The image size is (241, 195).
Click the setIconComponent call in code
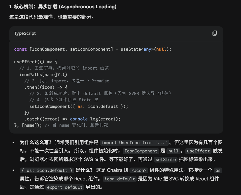pos(79,106)
